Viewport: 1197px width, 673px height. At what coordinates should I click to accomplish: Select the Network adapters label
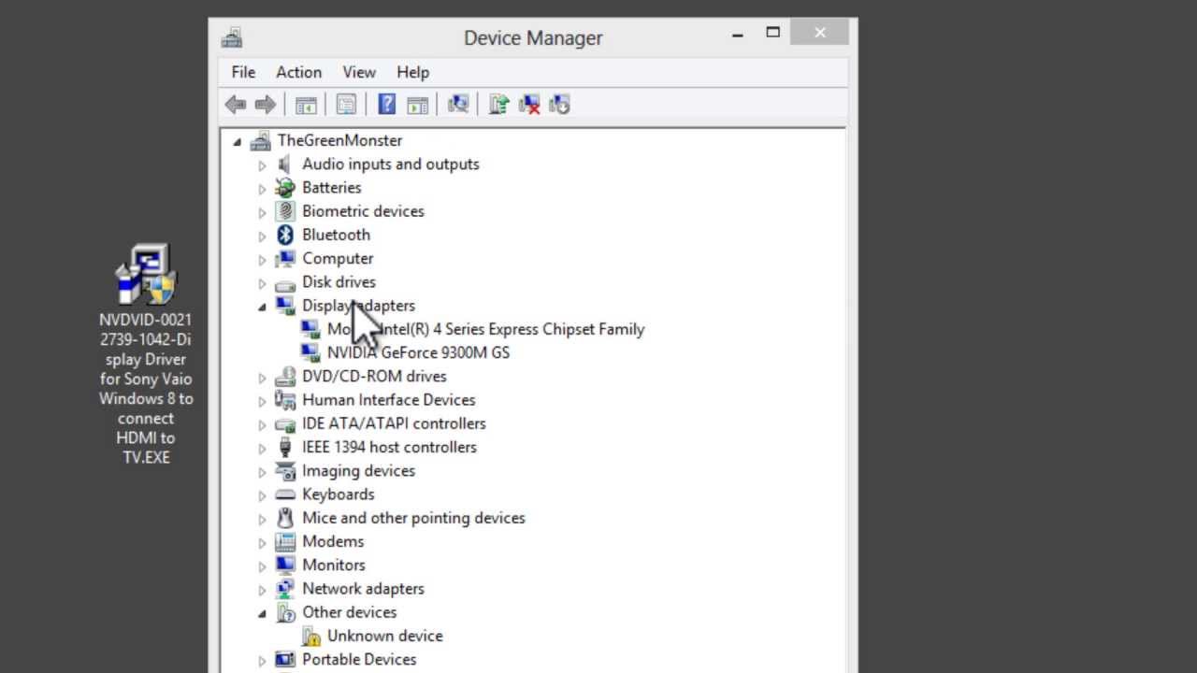pos(363,589)
